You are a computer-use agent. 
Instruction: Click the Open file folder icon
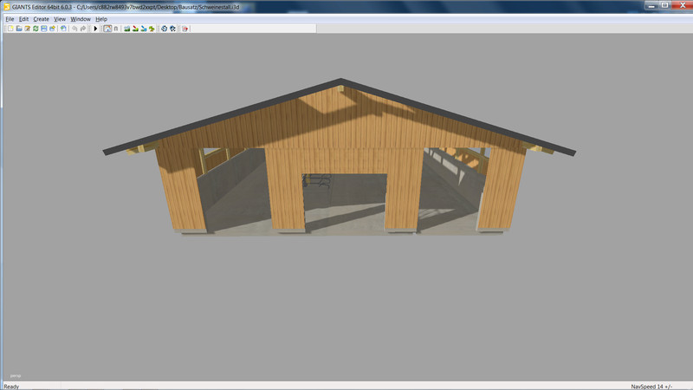pyautogui.click(x=19, y=29)
